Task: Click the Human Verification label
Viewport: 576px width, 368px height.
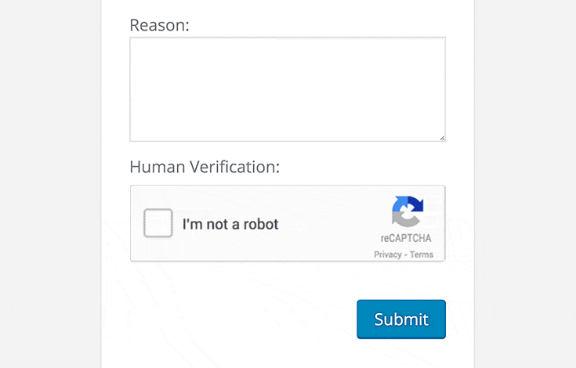Action: [x=205, y=167]
